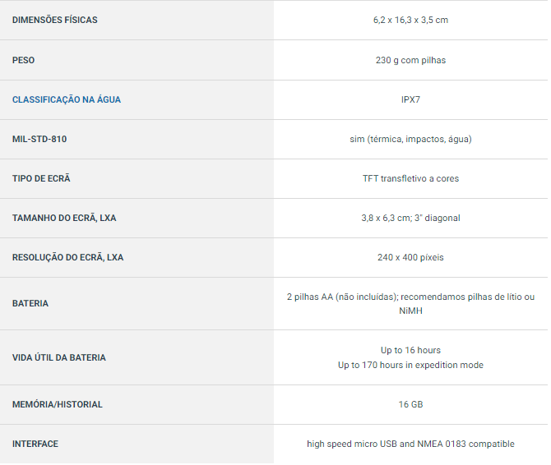Click the Memória/Historial row label
Screen dimensions: 551x465
click(58, 404)
